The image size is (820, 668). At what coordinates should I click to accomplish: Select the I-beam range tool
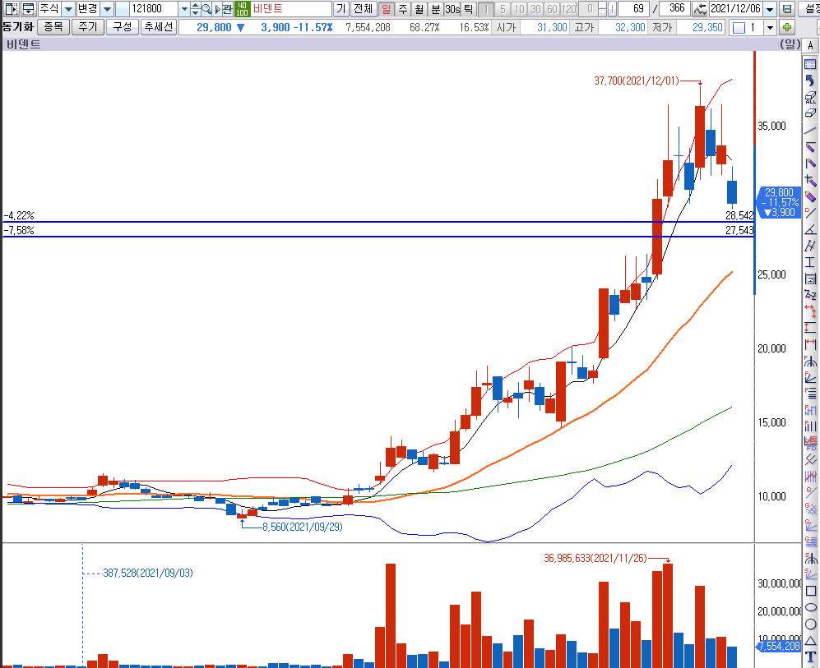coord(810,262)
